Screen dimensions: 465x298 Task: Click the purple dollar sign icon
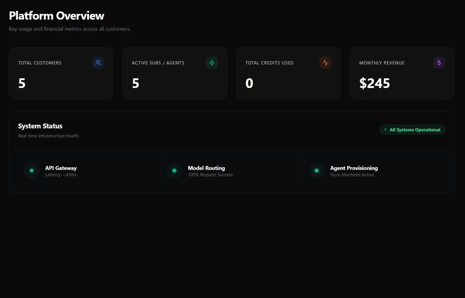click(439, 63)
